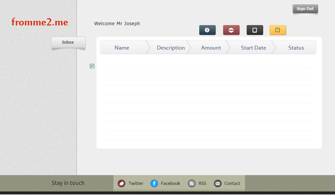
Task: Click the black tablet icon button
Action: (255, 30)
